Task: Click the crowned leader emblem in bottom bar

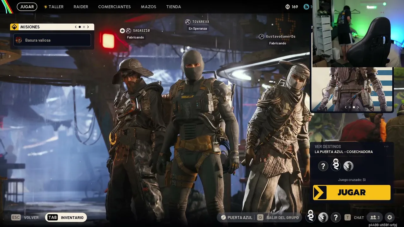Action: [x=311, y=217]
